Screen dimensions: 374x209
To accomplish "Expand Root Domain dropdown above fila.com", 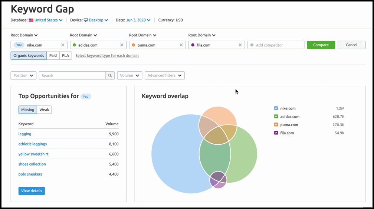I will tap(202, 35).
